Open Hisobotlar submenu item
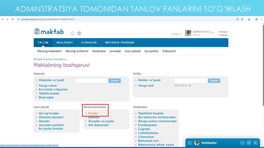264x148 pixels. point(99,51)
